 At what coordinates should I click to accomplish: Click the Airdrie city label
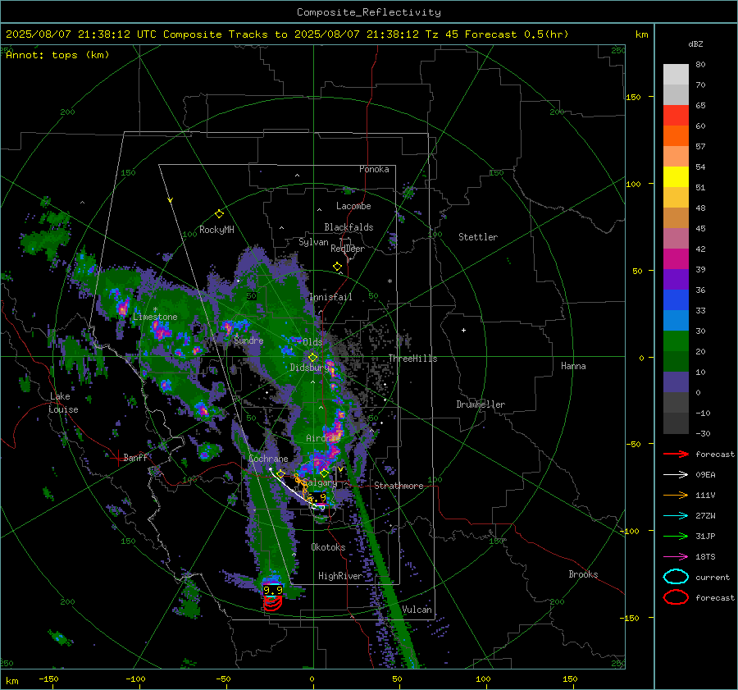(x=323, y=438)
